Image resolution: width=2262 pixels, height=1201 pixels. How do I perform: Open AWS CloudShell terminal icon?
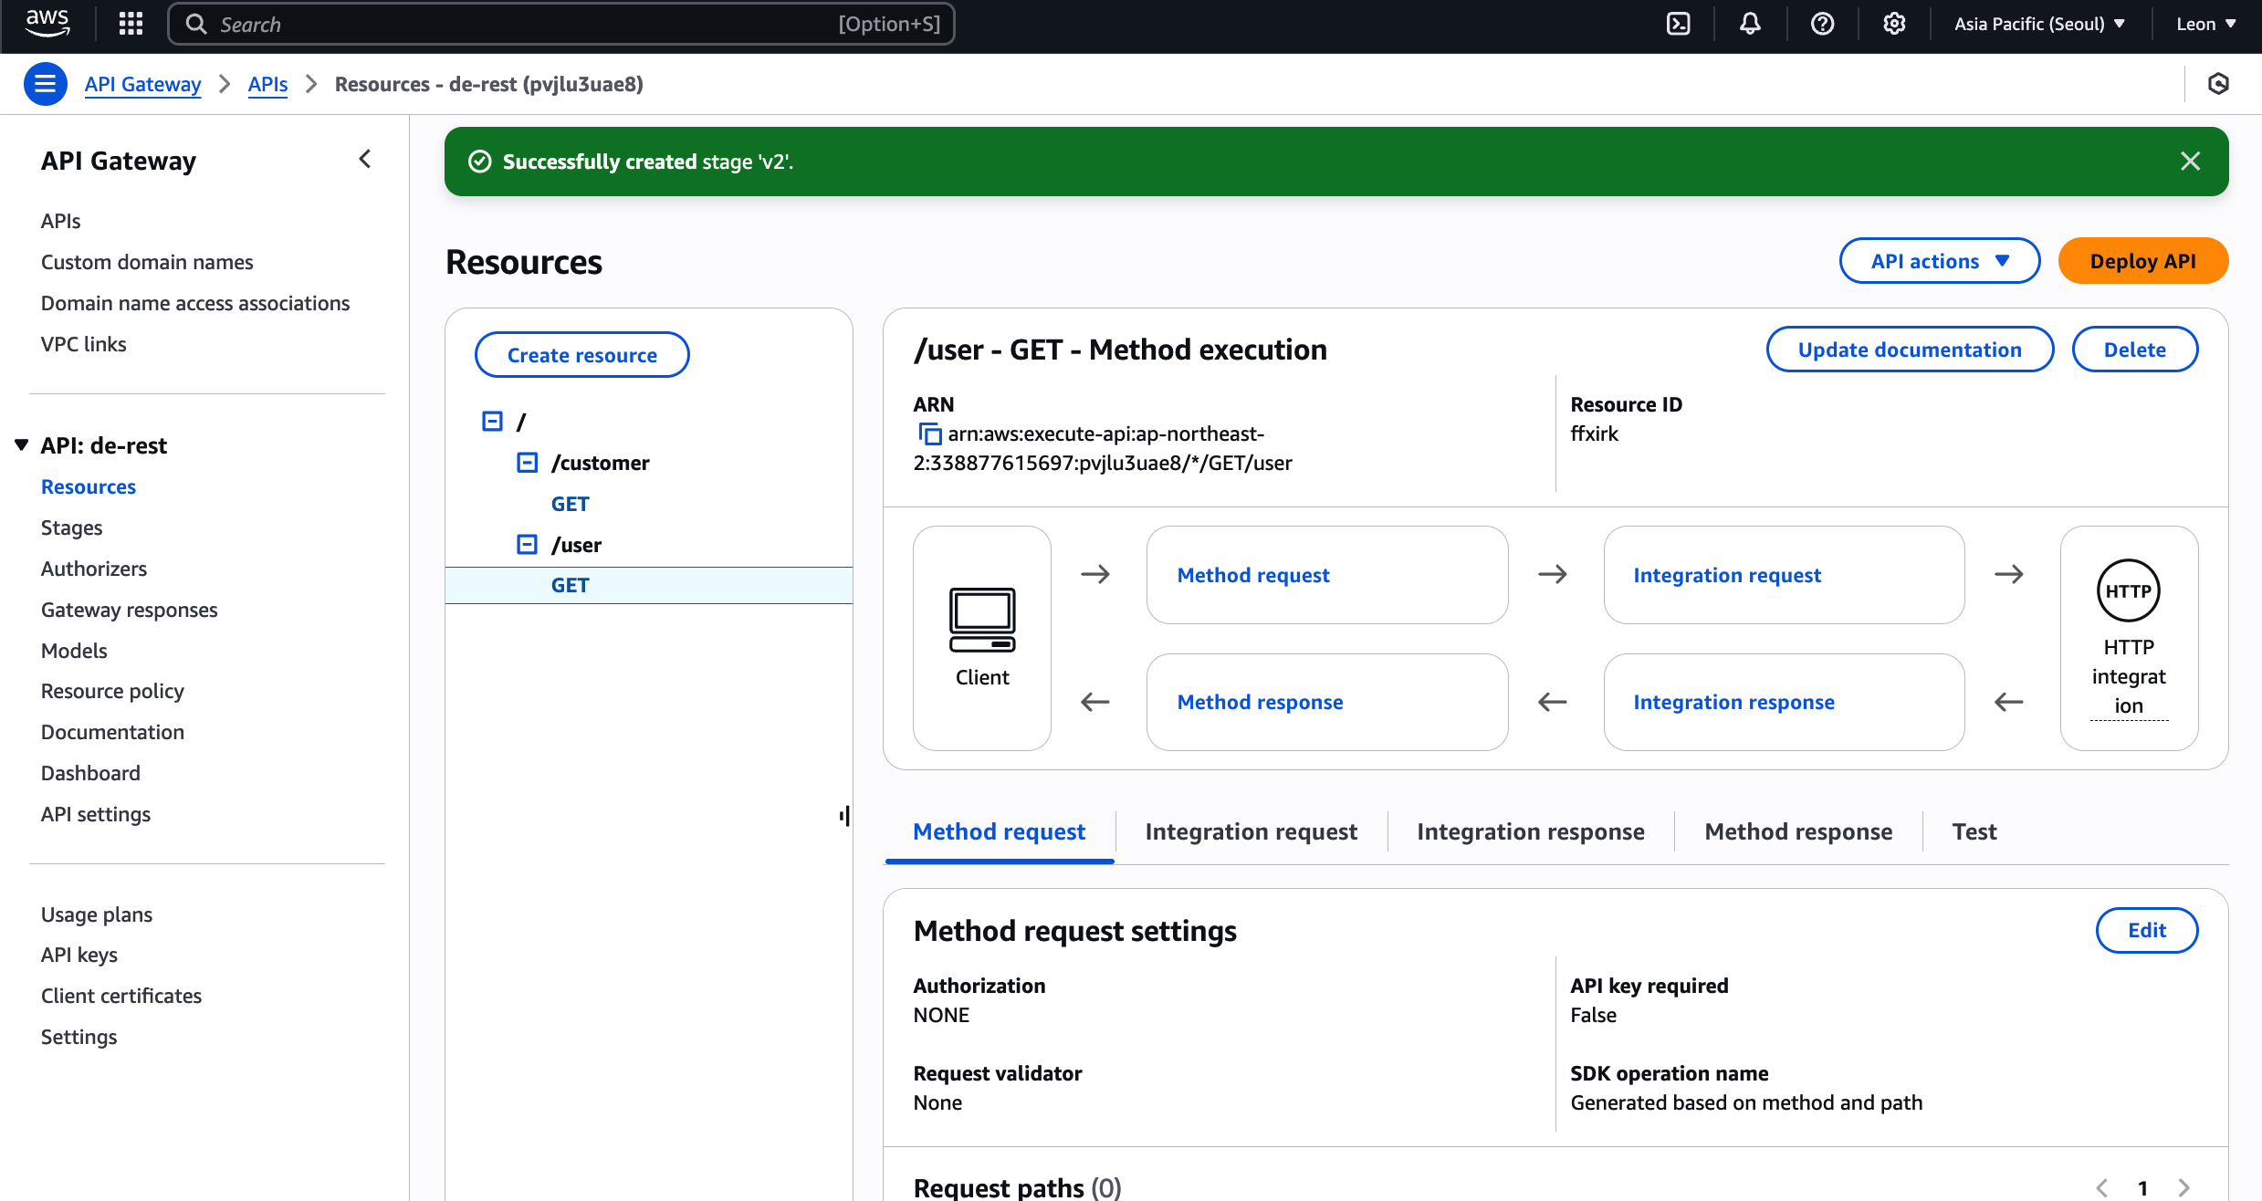point(1678,24)
